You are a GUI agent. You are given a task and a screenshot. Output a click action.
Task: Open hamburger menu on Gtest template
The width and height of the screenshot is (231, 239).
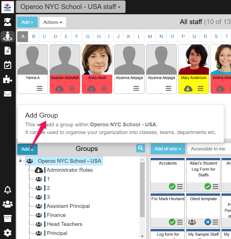pyautogui.click(x=215, y=222)
